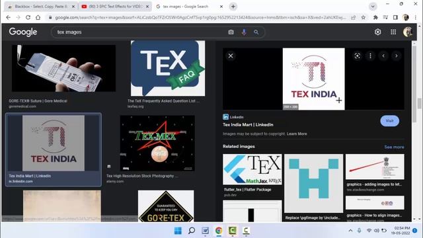This screenshot has height=238, width=423.
Task: Search by image with the camera icon
Action: click(231, 32)
